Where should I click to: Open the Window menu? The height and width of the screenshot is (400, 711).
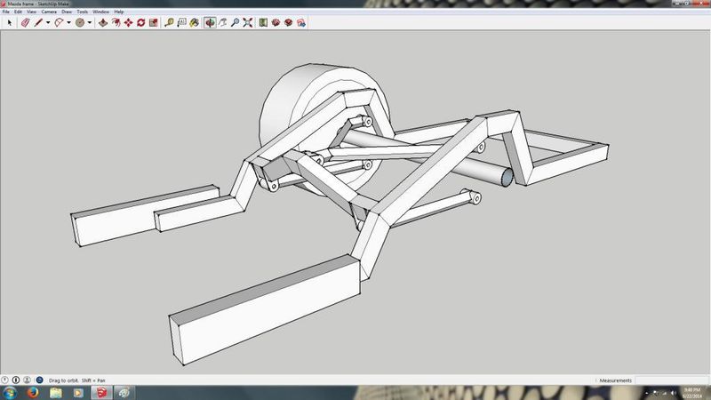coord(100,12)
